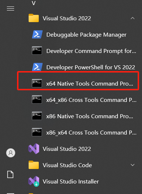Click the purple Visual Studio 2022 app icon

[x=34, y=149]
